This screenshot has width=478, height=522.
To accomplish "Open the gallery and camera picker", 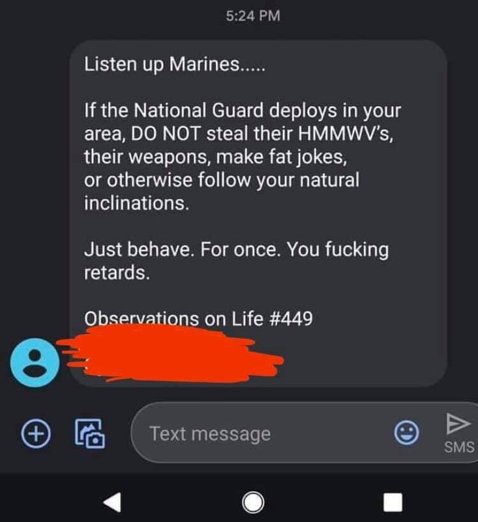I will (x=89, y=433).
